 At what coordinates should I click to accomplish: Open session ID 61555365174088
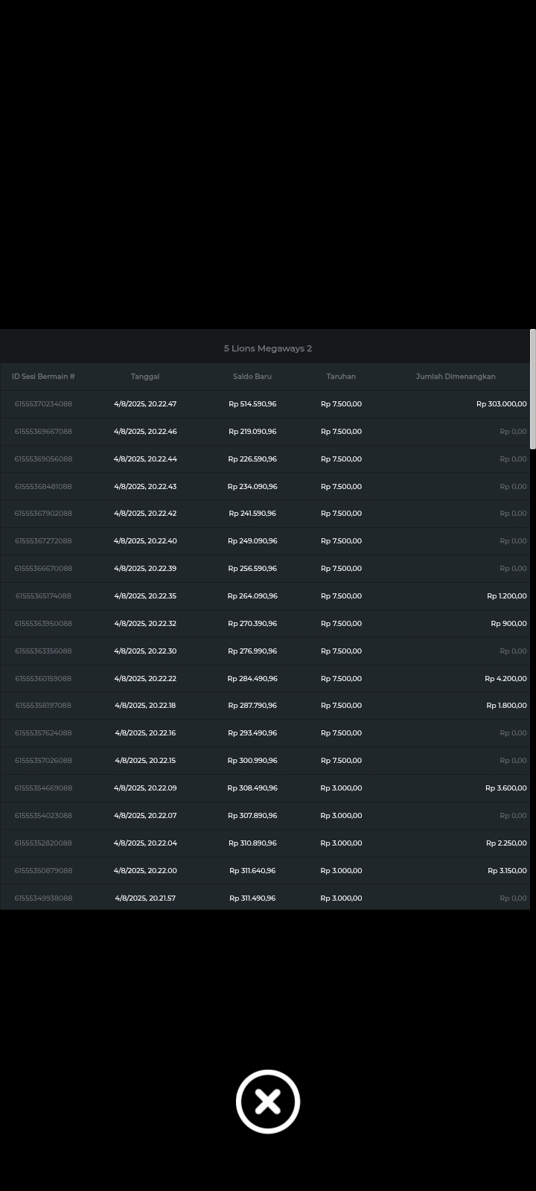(x=43, y=596)
